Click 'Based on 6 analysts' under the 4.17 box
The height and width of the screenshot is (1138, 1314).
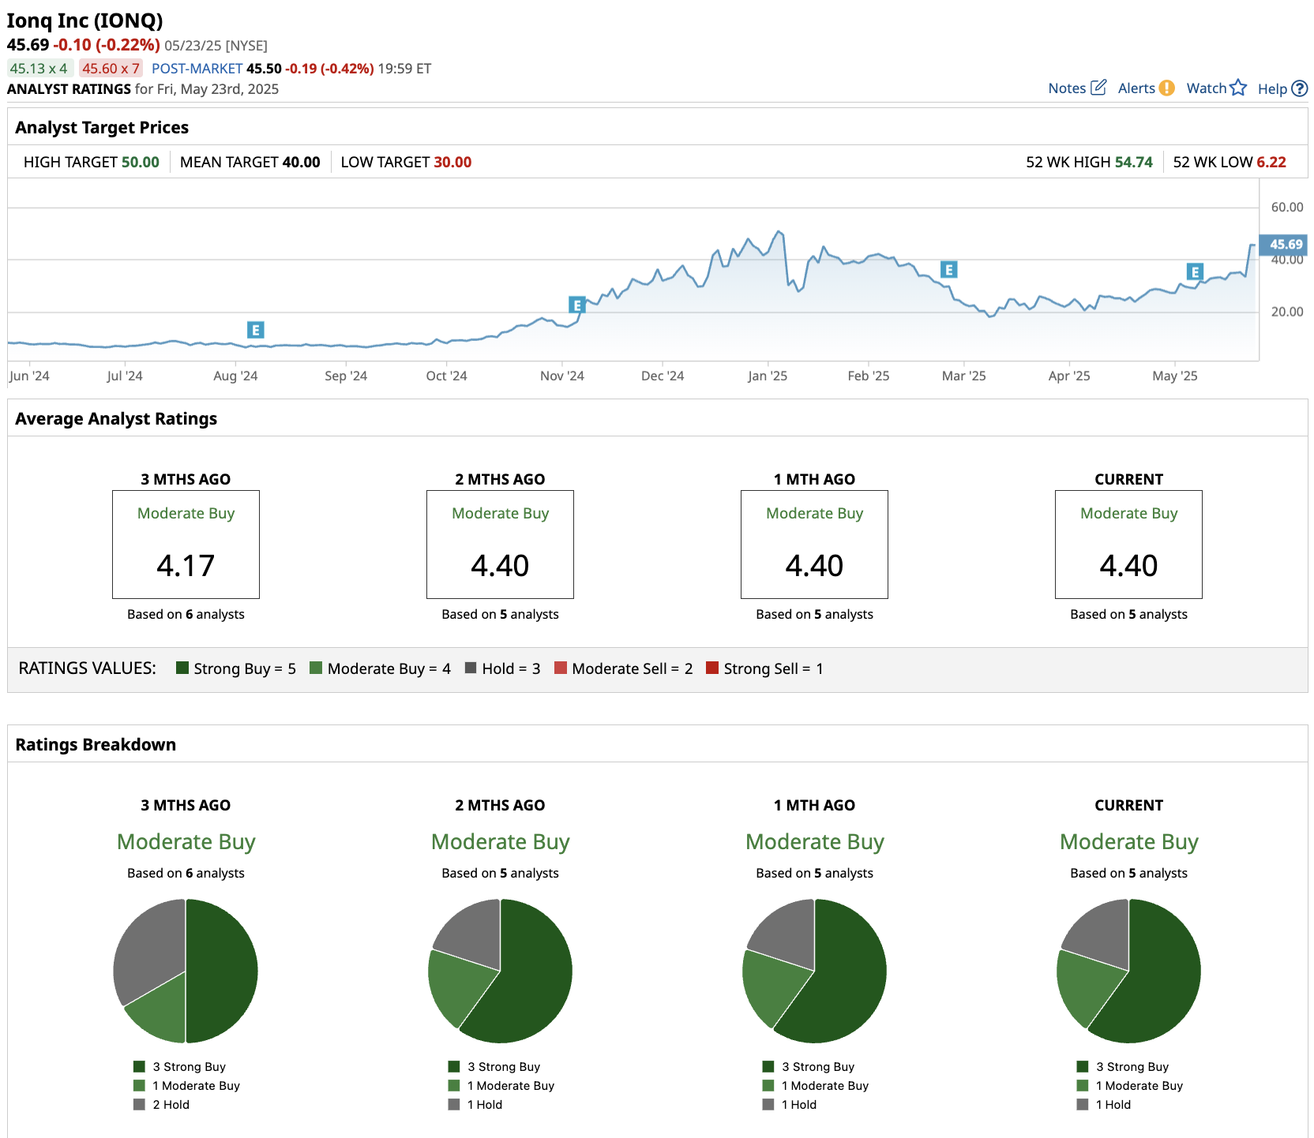pos(186,614)
